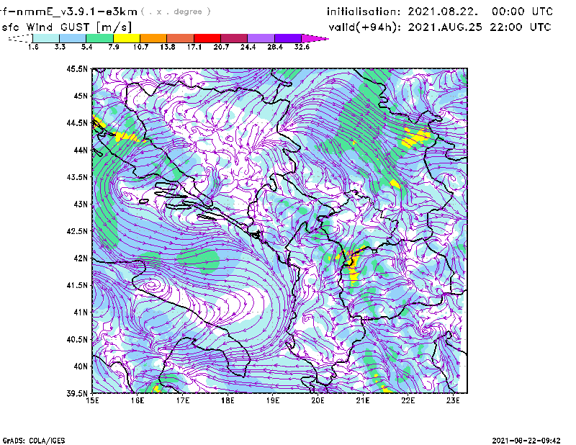This screenshot has width=576, height=445.
Task: Click the 19E longitude axis label
Action: pos(273,400)
